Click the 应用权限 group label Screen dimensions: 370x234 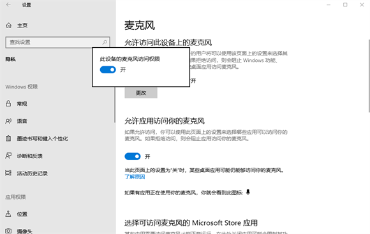pyautogui.click(x=15, y=197)
